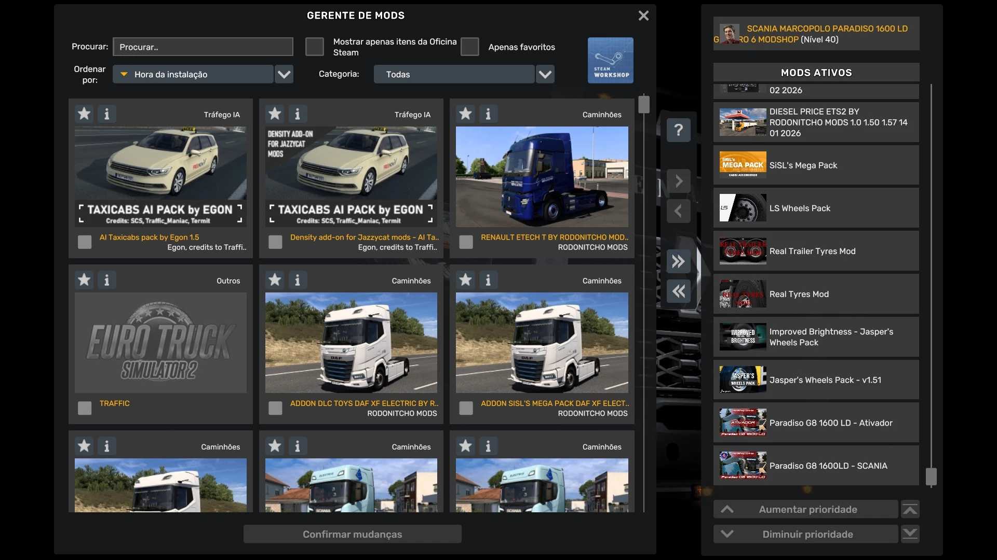Screen dimensions: 997x560
Task: Select Real Tyres Mod list entry
Action: (816, 294)
